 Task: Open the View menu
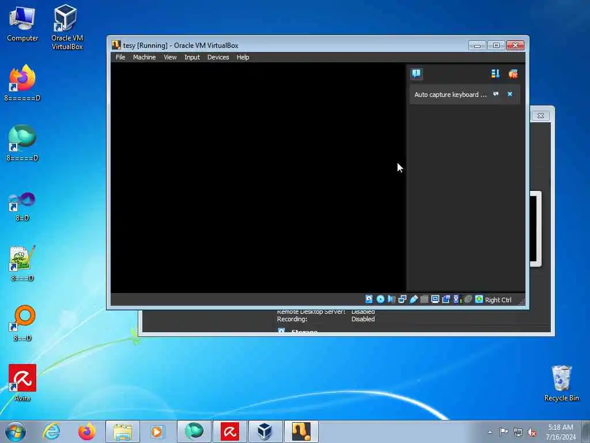pyautogui.click(x=170, y=57)
